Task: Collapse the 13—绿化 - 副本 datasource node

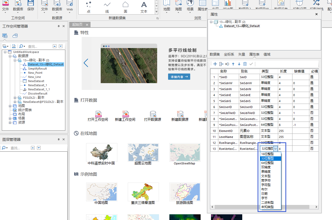Action: (15, 60)
